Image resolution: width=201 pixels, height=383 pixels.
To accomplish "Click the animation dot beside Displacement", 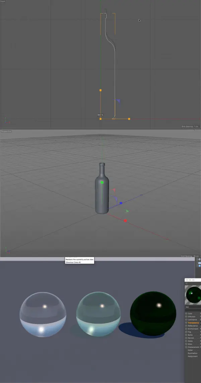I will point(186,347).
